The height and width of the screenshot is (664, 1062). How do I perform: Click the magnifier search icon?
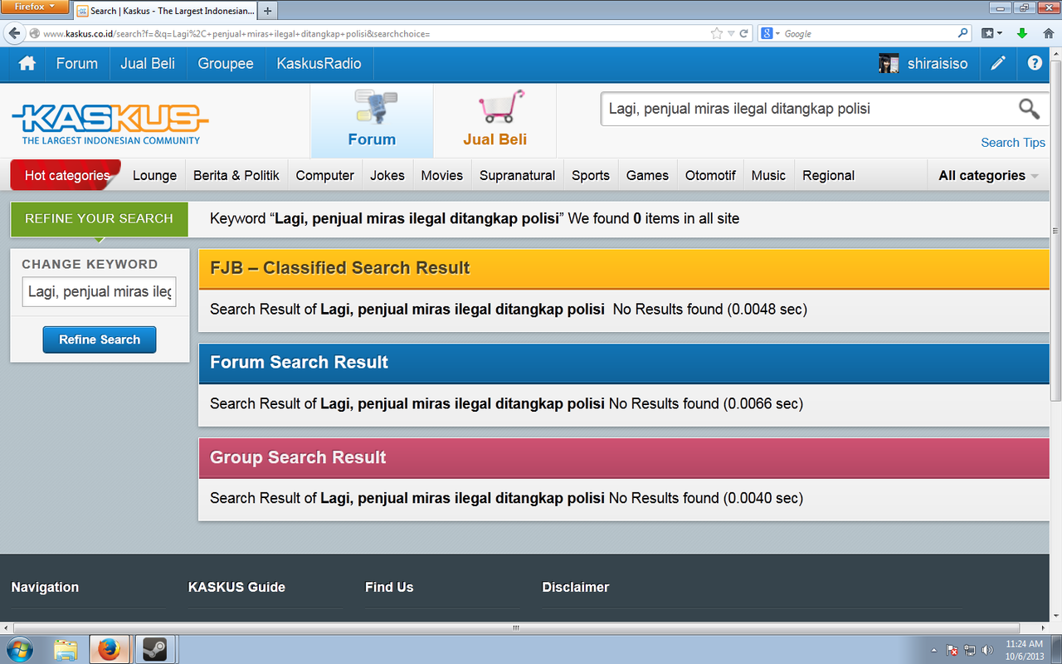pyautogui.click(x=1029, y=109)
